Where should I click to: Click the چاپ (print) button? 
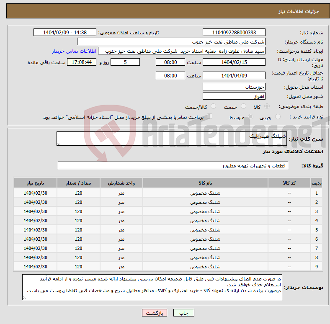[x=183, y=313]
